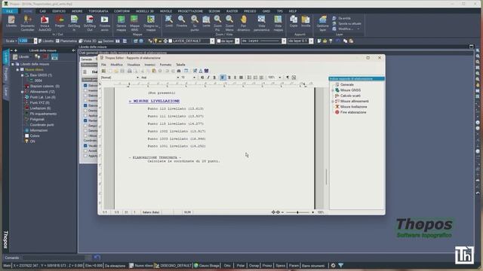Click the Colore swatch in the libretto tree
This screenshot has width=483, height=271.
click(x=27, y=135)
